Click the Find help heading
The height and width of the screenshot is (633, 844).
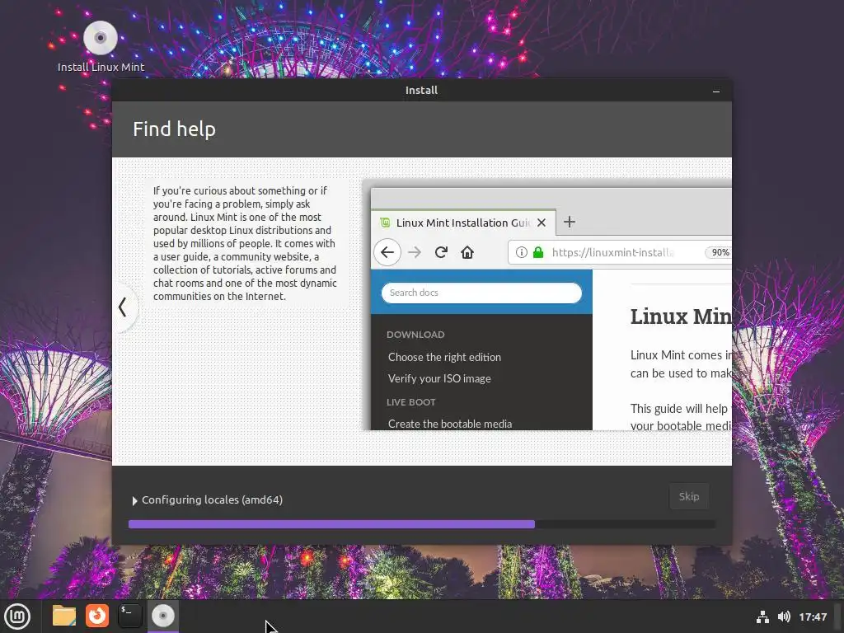[175, 129]
